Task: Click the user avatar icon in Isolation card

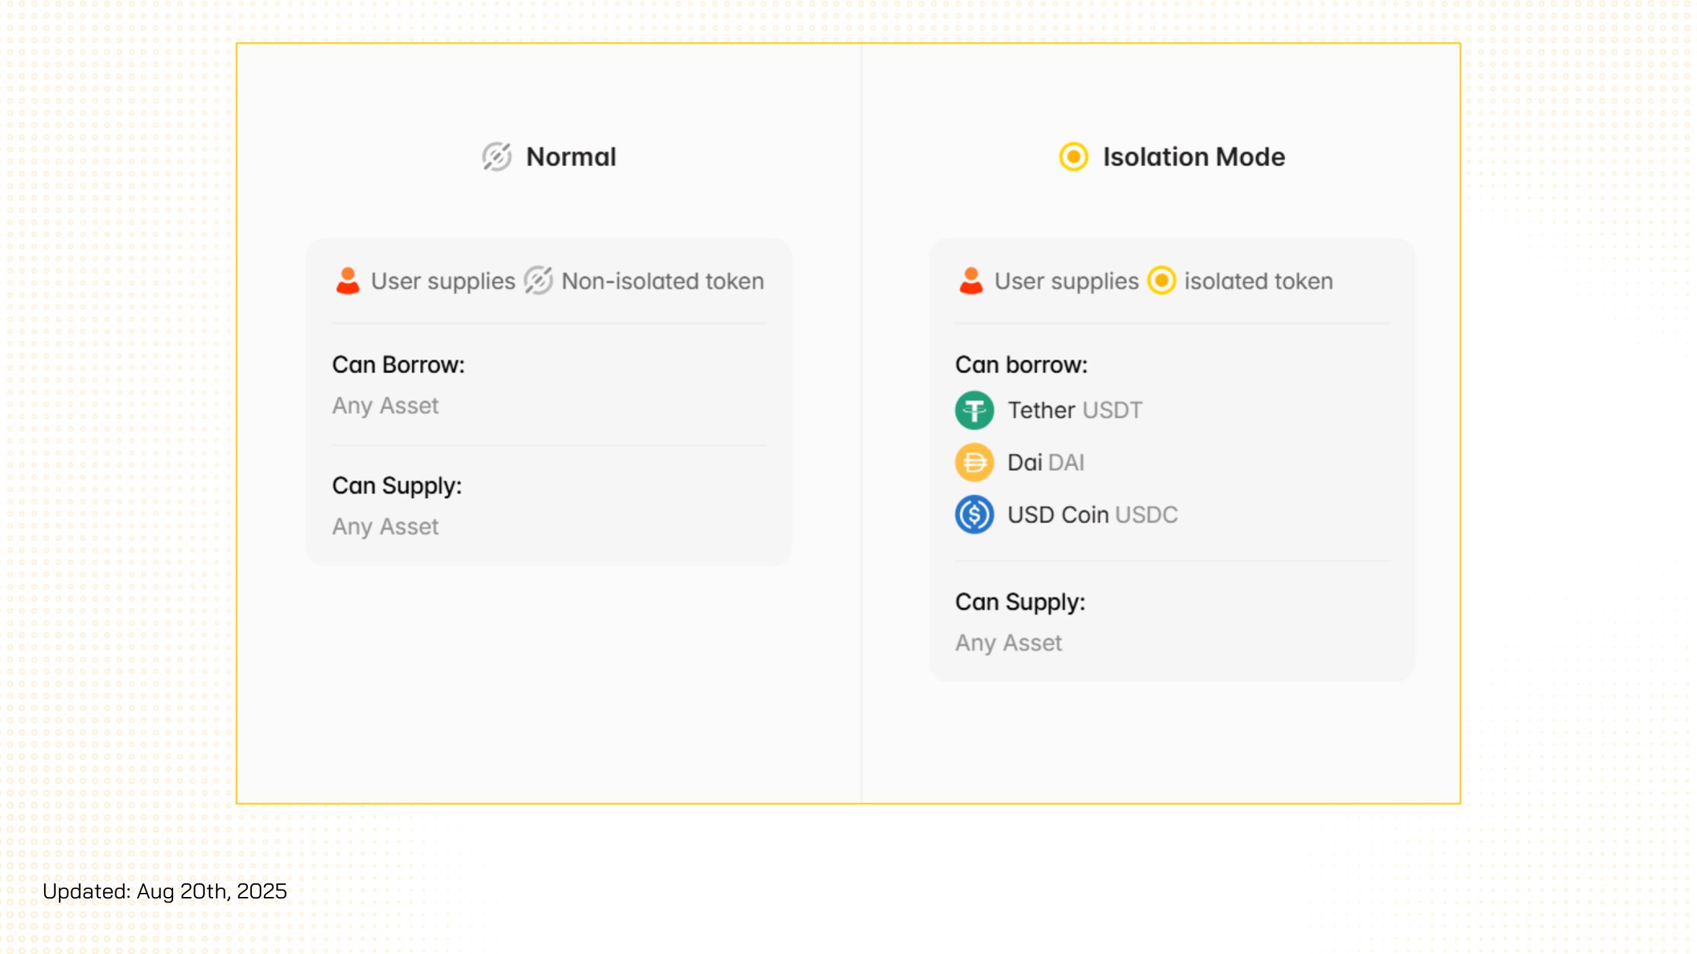Action: click(x=971, y=281)
